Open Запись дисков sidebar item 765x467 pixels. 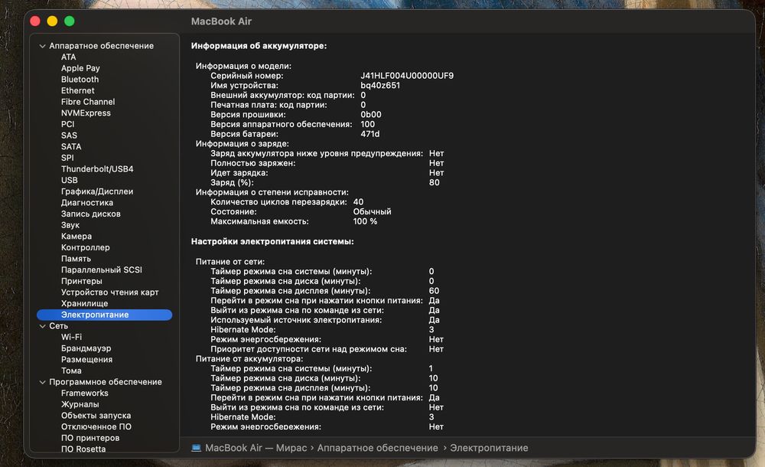91,214
